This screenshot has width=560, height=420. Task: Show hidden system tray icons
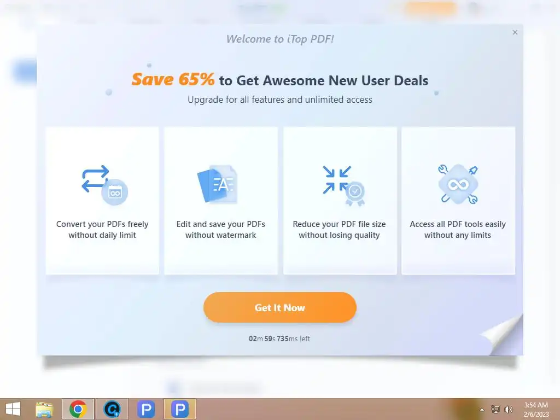click(482, 410)
